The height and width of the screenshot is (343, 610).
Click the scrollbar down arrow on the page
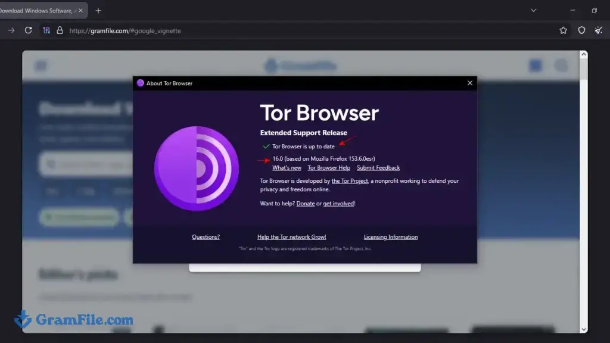584,329
